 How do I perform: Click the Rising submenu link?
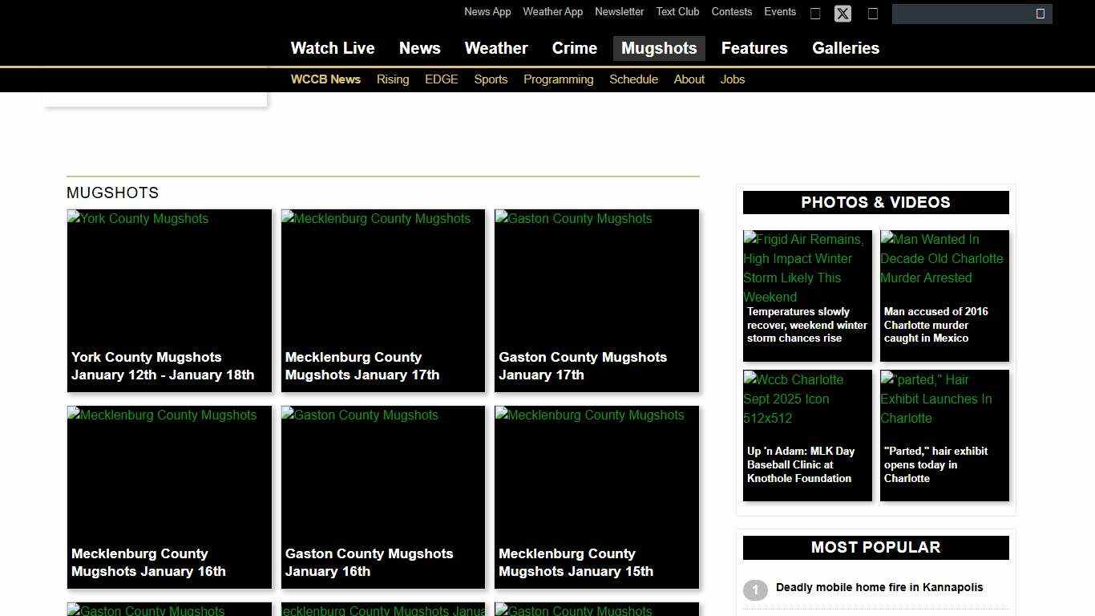pos(392,79)
